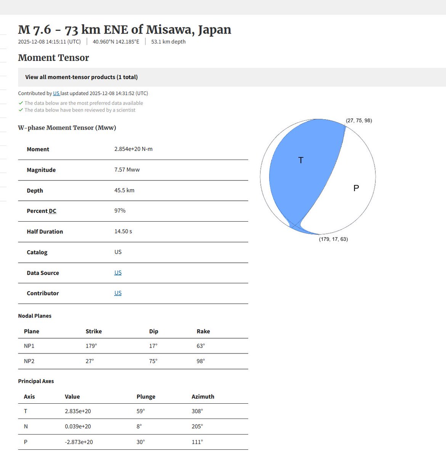446x457 pixels.
Task: Click the 'Principal Axes' heading
Action: point(36,381)
